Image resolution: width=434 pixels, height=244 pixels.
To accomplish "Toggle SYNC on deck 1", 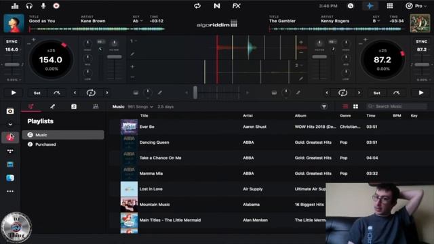I will point(12,41).
